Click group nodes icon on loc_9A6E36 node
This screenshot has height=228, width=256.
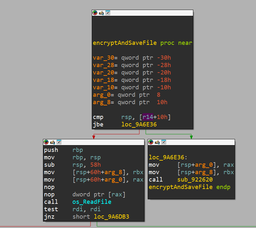(164, 142)
